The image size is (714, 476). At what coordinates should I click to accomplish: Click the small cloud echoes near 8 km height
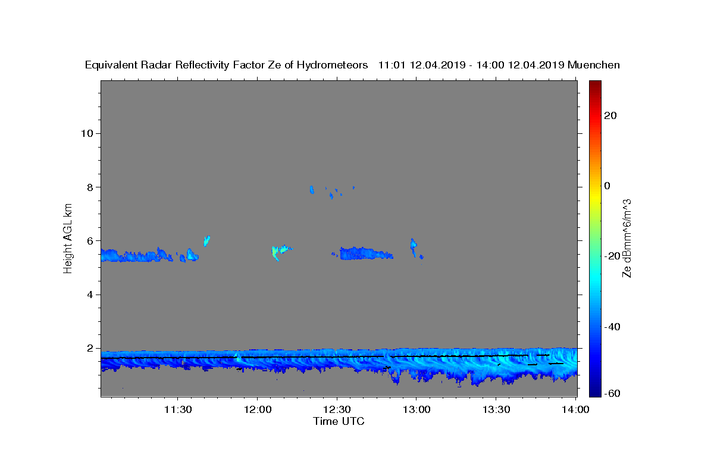point(331,192)
